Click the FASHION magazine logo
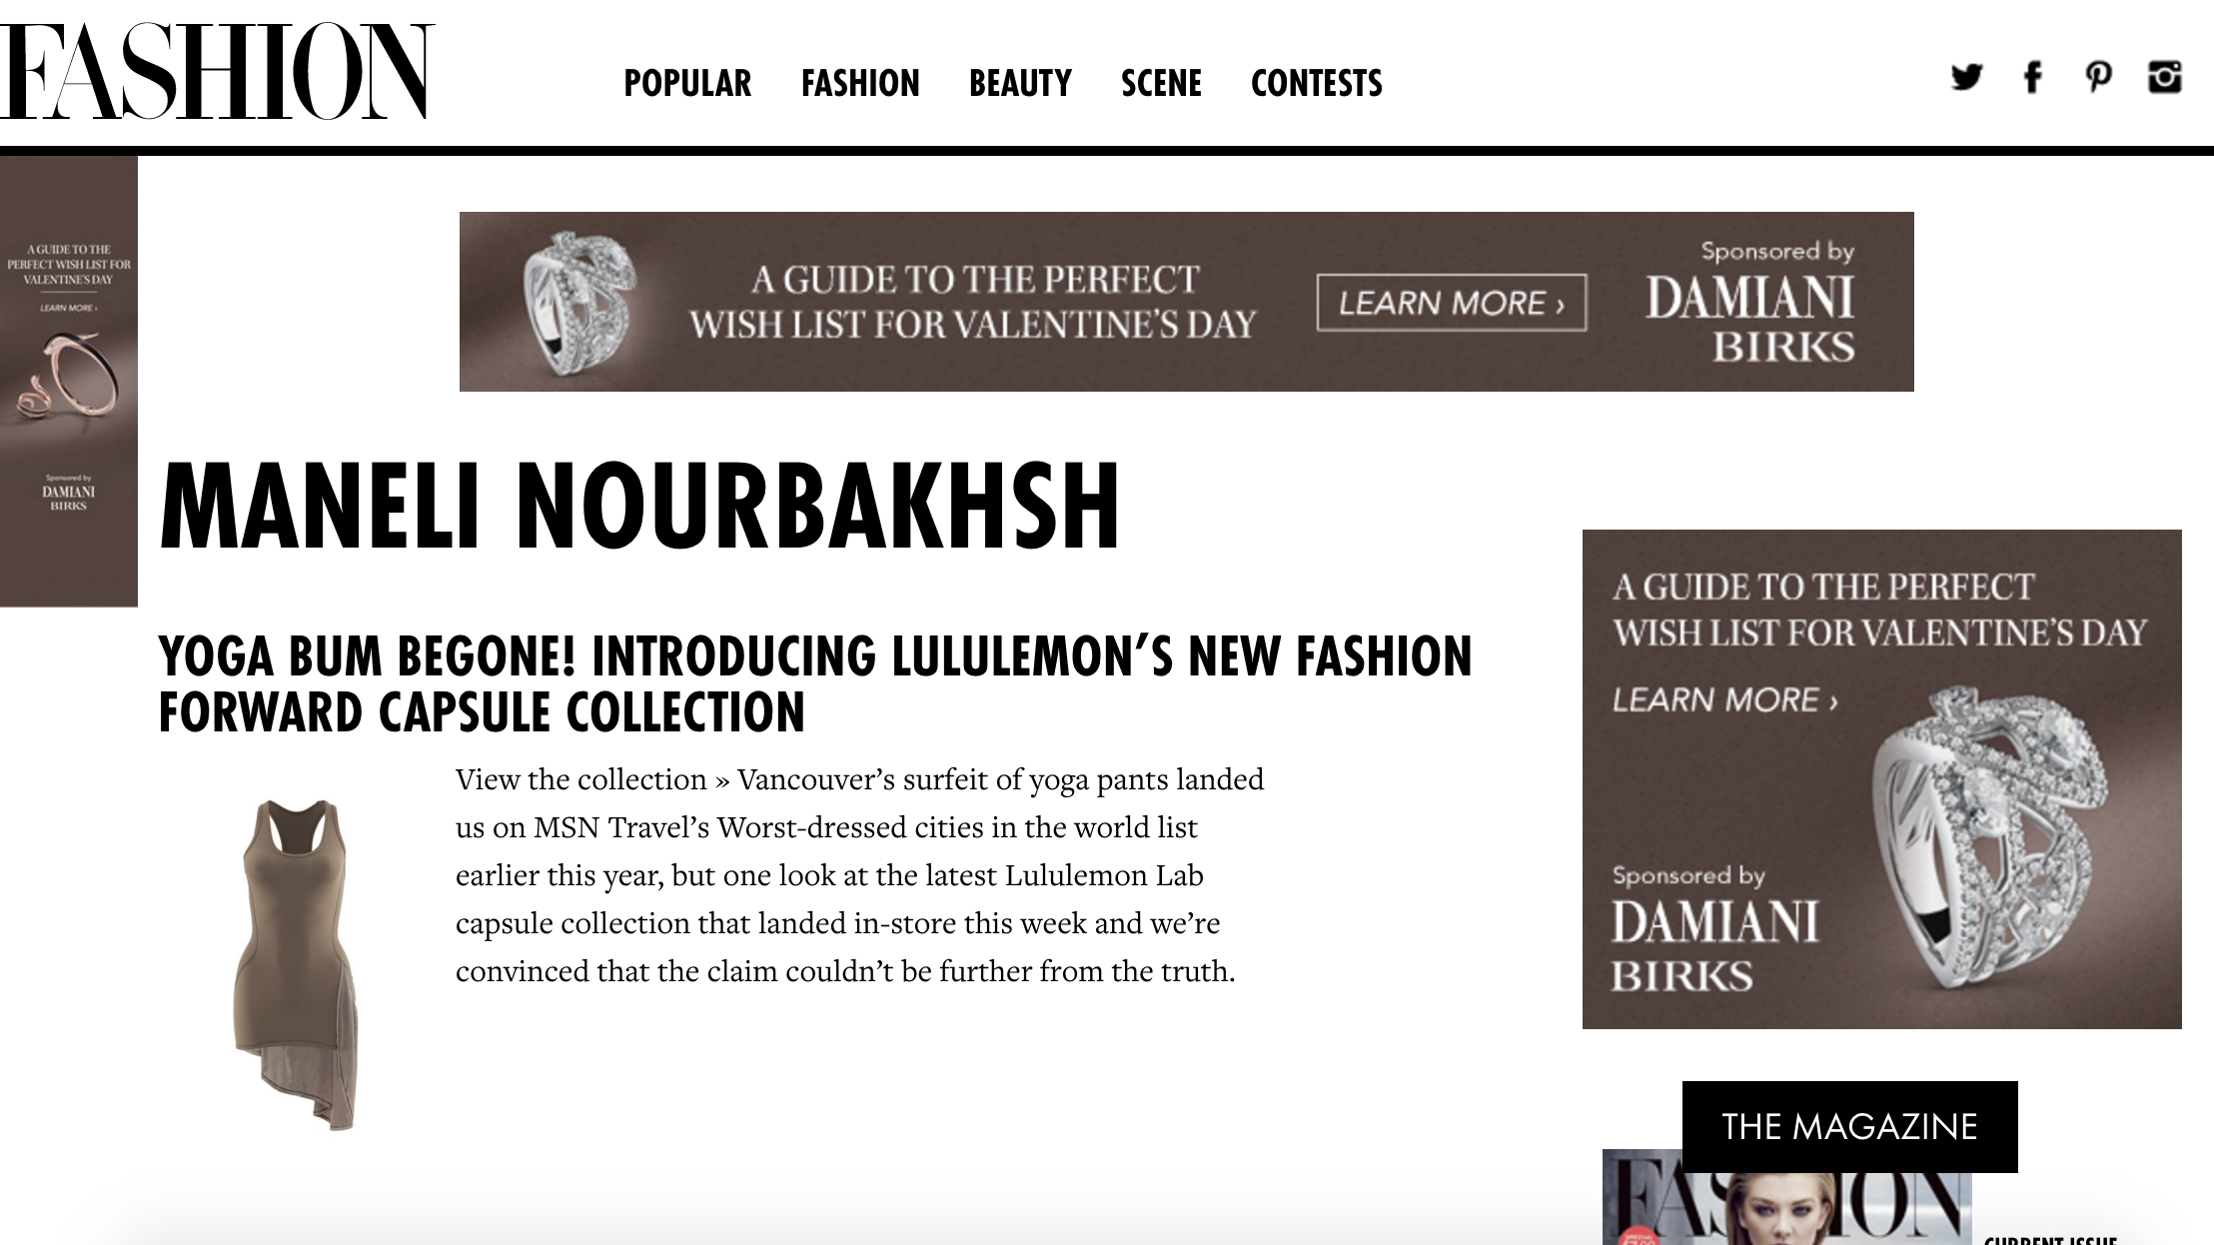This screenshot has height=1245, width=2214. (x=217, y=72)
